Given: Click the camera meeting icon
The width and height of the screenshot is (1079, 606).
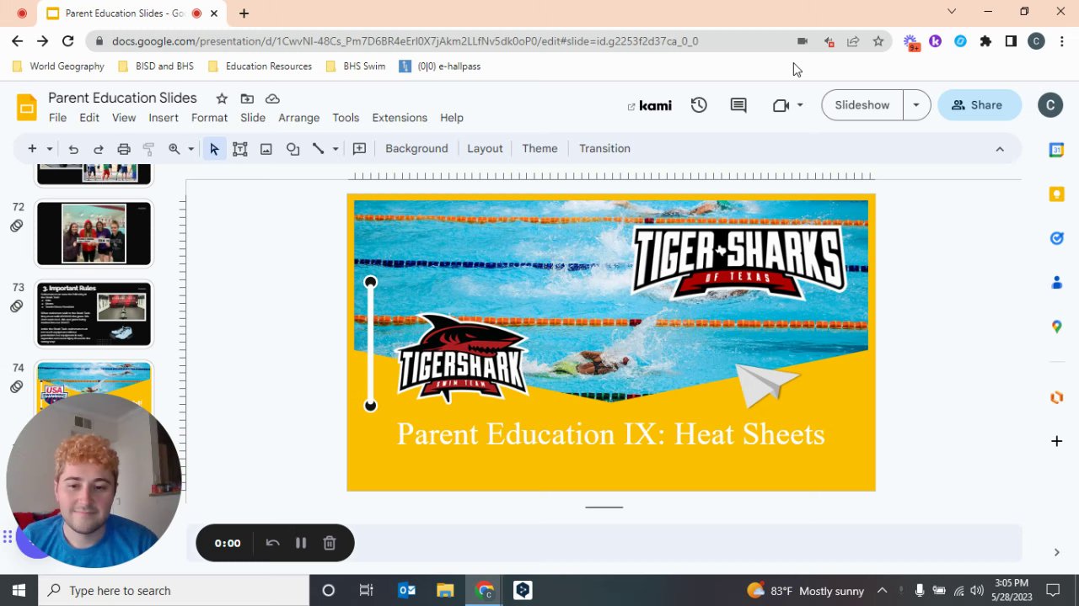Looking at the screenshot, I should (781, 105).
